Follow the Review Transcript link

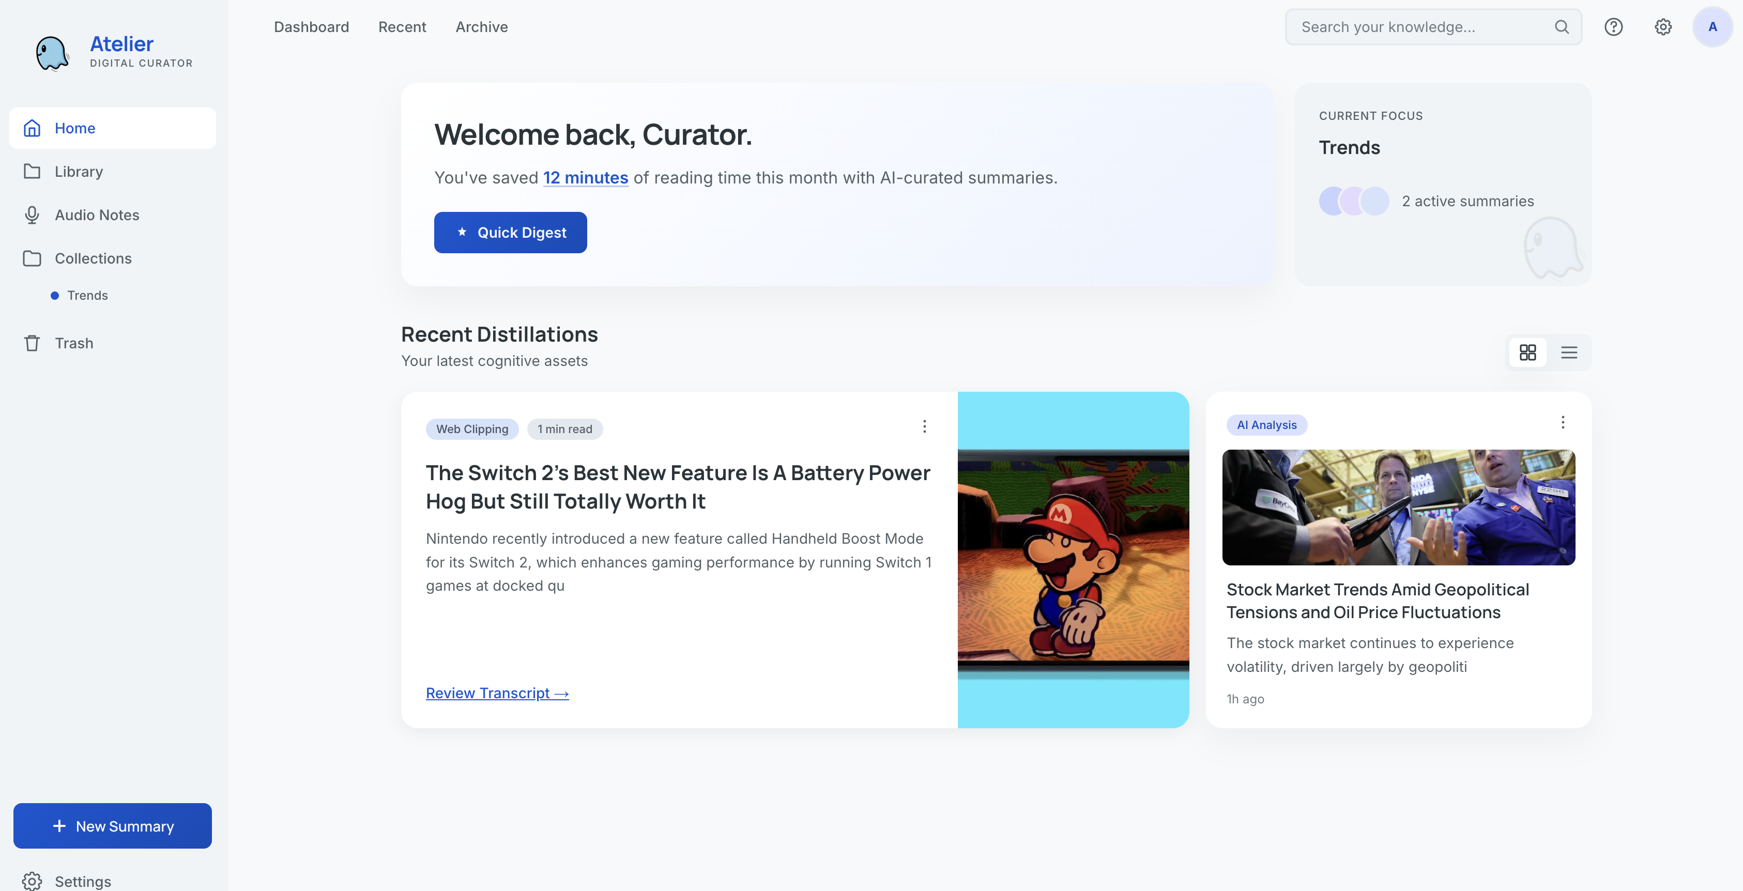click(497, 693)
